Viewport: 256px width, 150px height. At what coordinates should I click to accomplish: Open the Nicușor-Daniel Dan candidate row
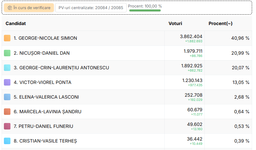[x=127, y=53]
